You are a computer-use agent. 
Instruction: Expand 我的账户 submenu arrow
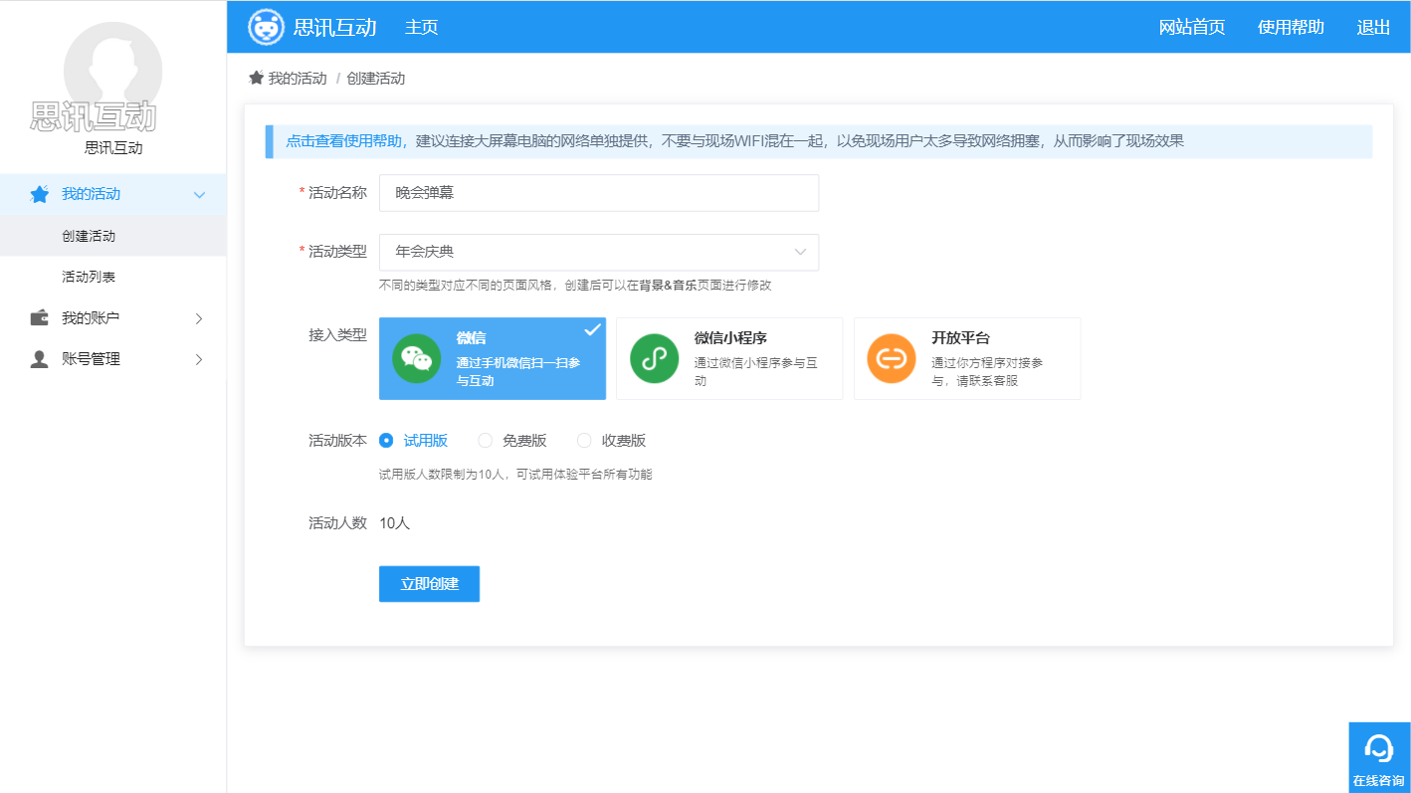click(199, 318)
